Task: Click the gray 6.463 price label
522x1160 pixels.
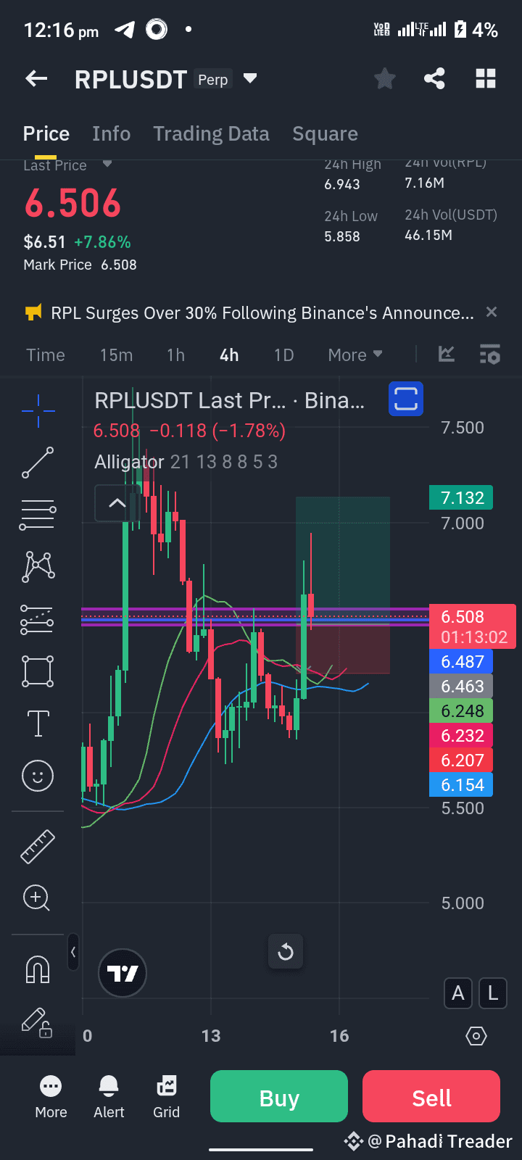Action: (x=461, y=686)
